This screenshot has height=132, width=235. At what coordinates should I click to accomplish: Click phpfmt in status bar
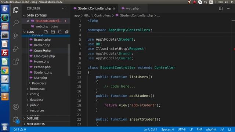pos(211,129)
